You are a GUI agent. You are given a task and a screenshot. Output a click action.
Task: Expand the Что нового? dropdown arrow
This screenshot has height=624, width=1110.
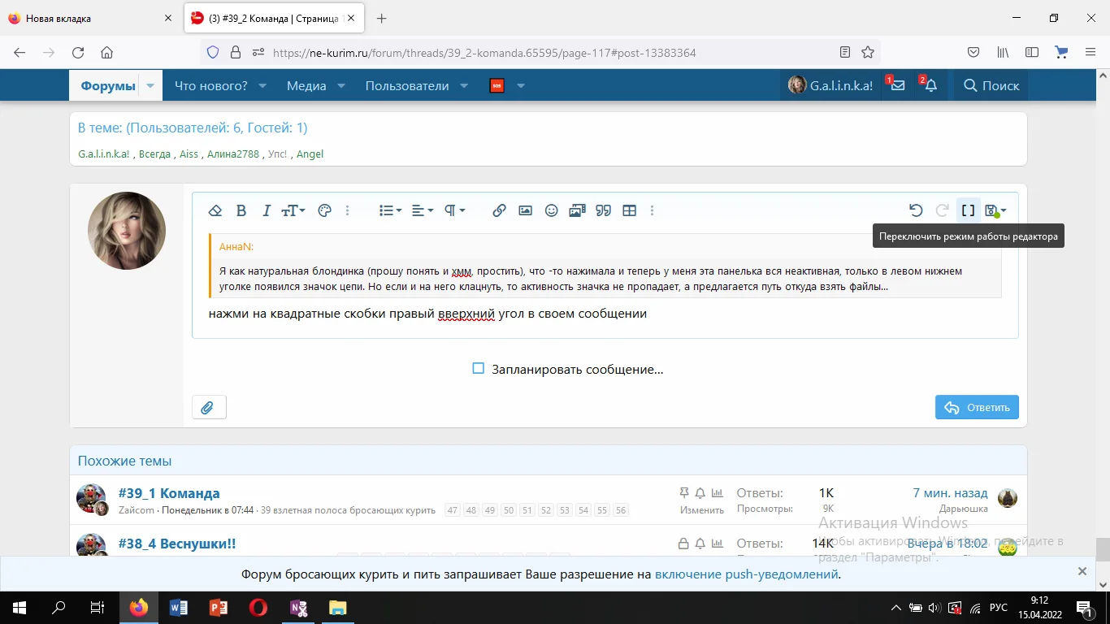coord(262,86)
